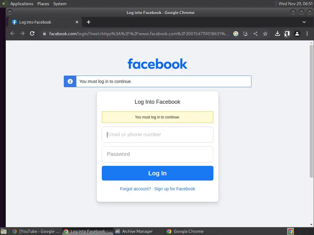This screenshot has height=235, width=314.
Task: Expand the tab search dropdown arrow
Action: coord(304,22)
